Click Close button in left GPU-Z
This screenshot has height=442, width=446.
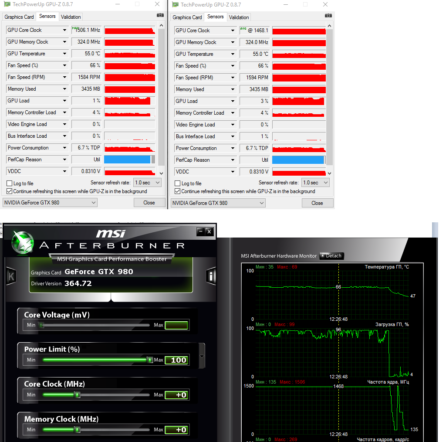click(x=149, y=203)
